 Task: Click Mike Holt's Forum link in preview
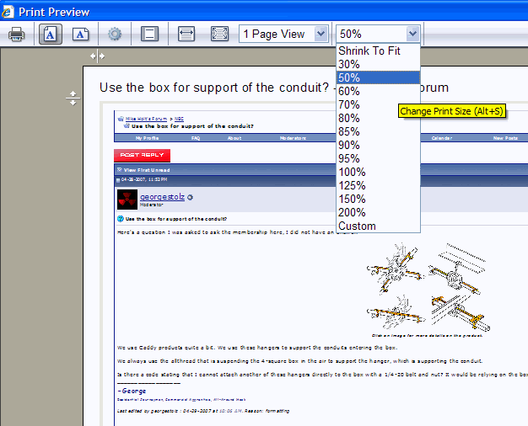[146, 119]
